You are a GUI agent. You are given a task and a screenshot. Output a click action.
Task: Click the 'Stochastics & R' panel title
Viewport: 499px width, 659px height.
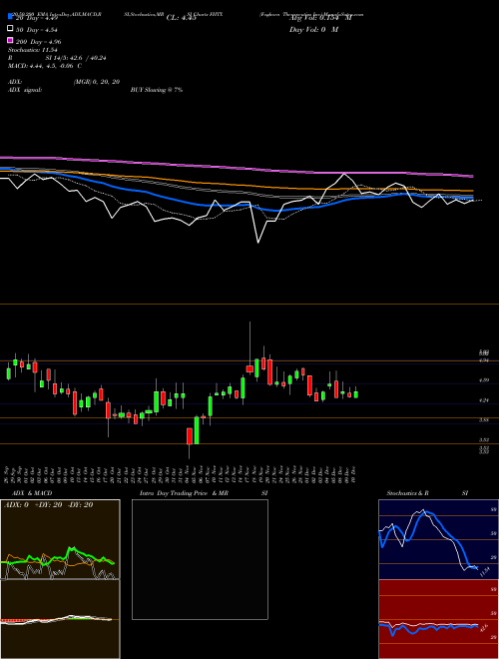(407, 493)
